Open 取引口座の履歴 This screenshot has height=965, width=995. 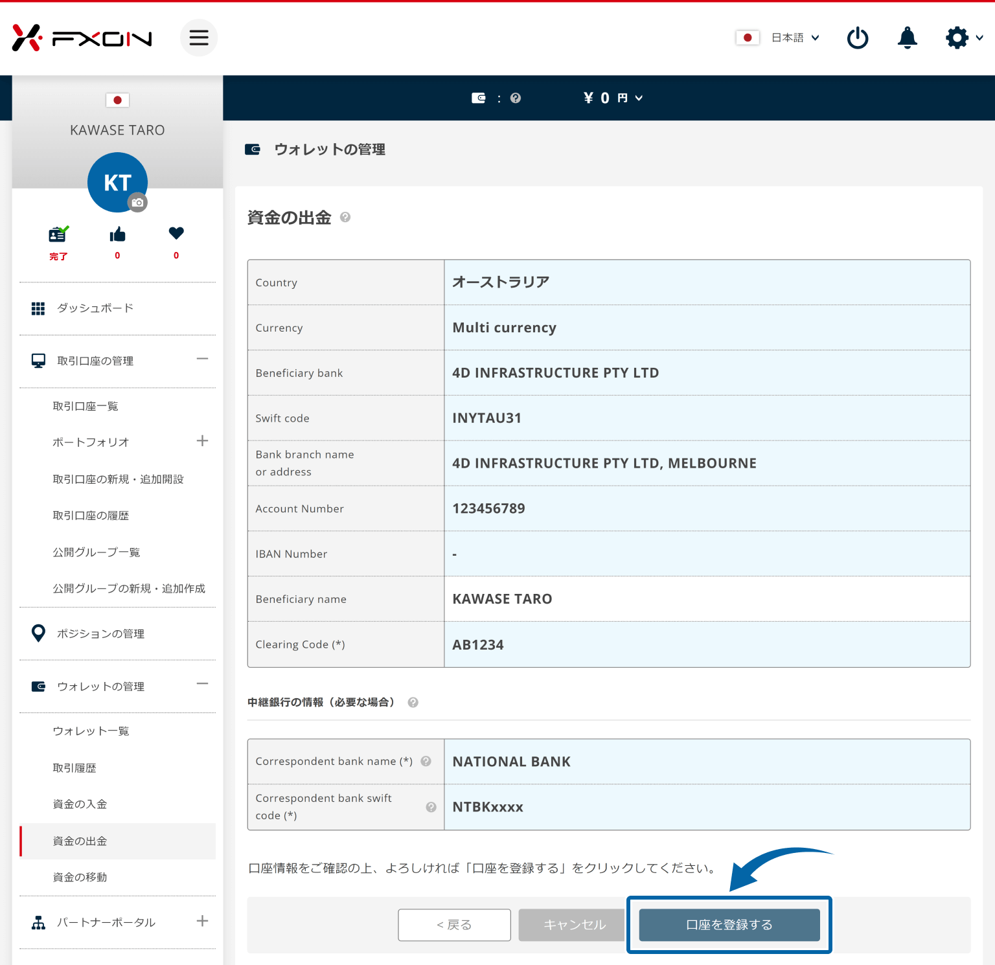91,516
